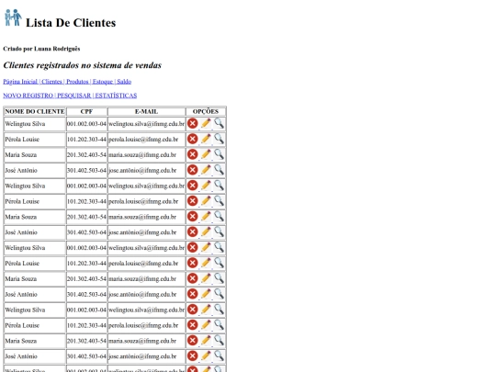Image resolution: width=496 pixels, height=372 pixels.
Task: Magnifier icon in first Maria Souza row
Action: point(219,154)
